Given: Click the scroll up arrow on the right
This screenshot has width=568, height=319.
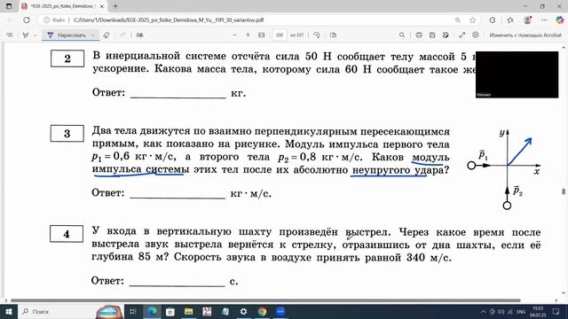Looking at the screenshot, I should pos(564,47).
